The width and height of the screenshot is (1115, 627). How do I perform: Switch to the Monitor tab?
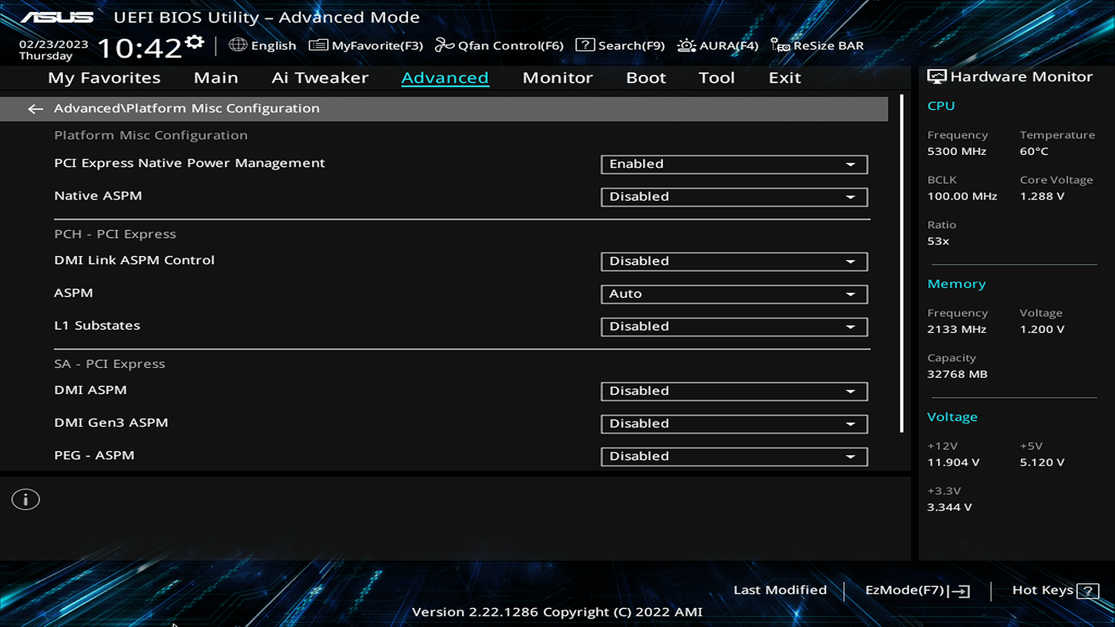point(557,78)
